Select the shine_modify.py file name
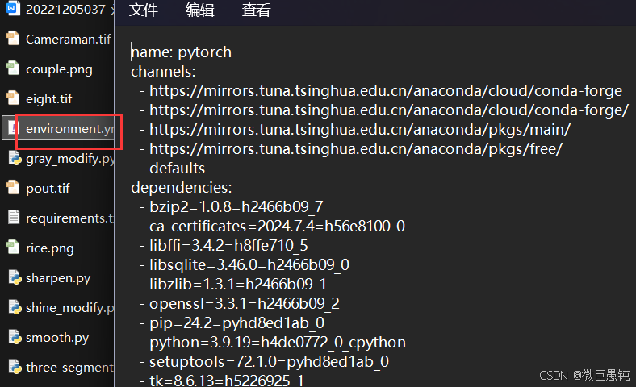 (x=69, y=308)
